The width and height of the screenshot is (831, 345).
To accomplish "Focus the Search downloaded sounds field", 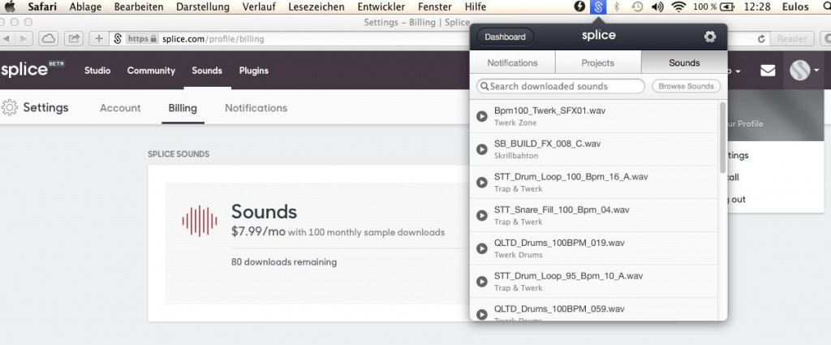I will click(x=564, y=86).
